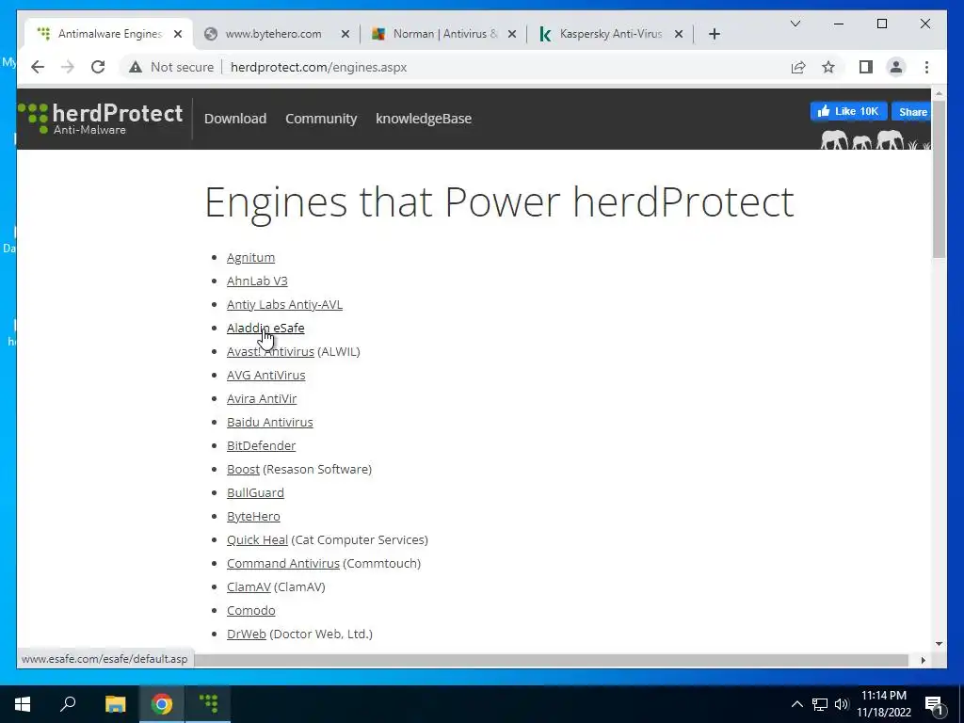Image resolution: width=964 pixels, height=723 pixels.
Task: Open the AhnLab V3 link
Action: [x=257, y=281]
